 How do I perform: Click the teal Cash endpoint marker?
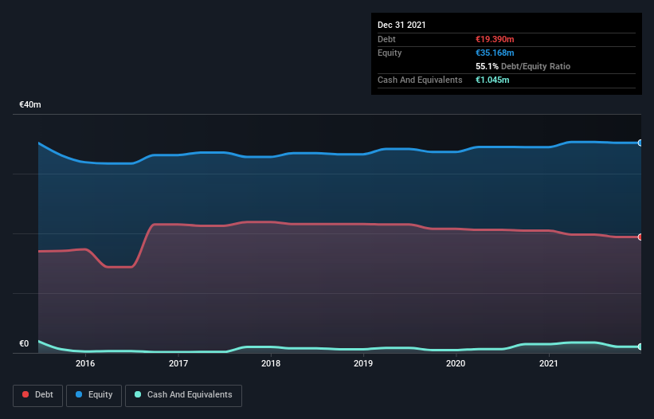tap(640, 347)
